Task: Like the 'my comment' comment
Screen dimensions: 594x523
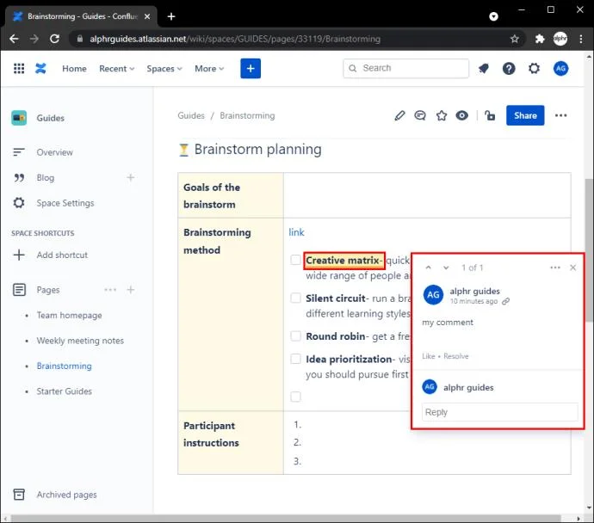Action: (429, 356)
